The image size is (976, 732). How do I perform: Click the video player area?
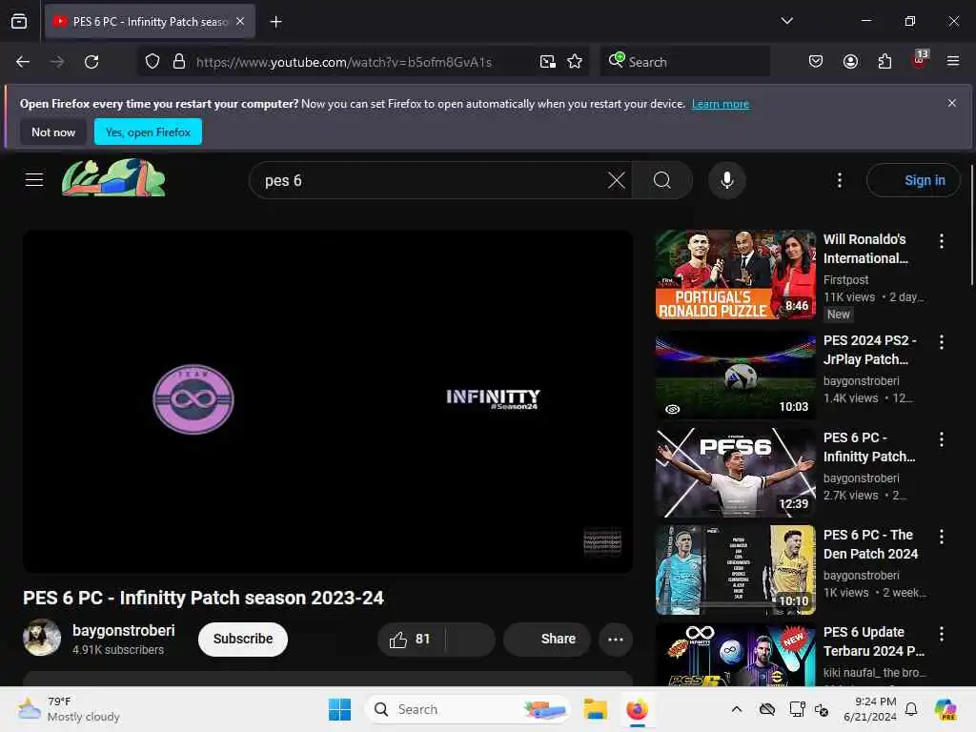click(328, 401)
